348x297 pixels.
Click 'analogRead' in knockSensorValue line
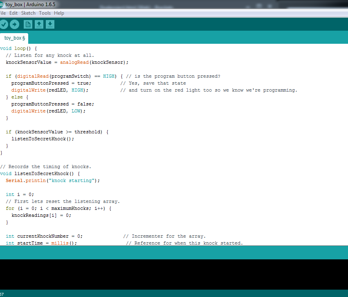[74, 62]
